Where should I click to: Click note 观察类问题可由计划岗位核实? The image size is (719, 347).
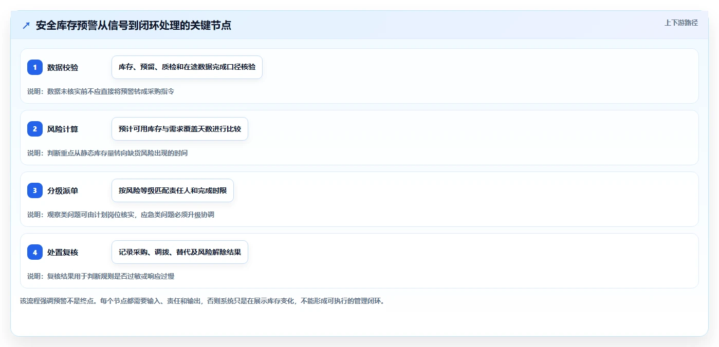click(91, 215)
